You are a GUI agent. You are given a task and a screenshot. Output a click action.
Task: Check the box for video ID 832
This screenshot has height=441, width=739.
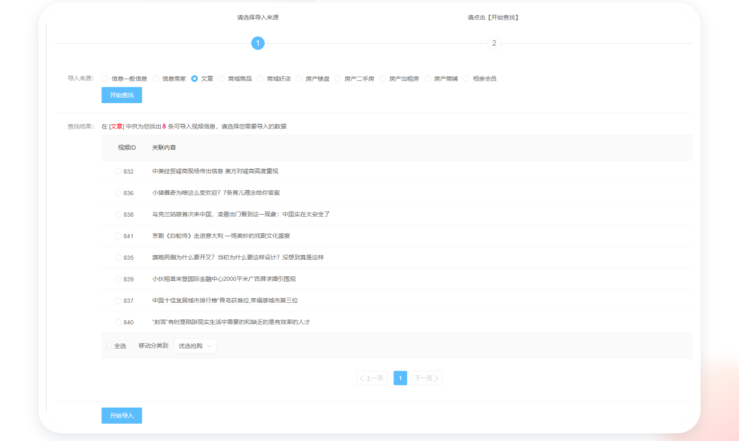pos(118,172)
